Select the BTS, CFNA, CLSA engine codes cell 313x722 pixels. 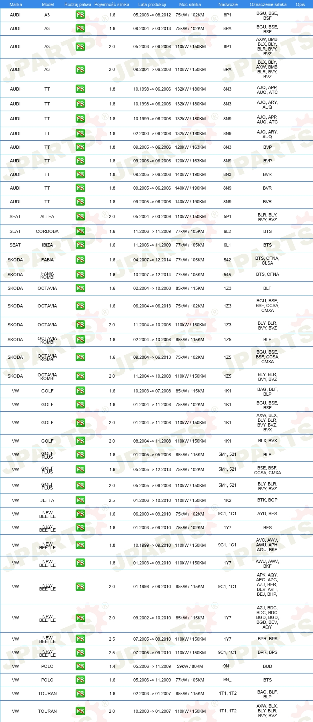click(x=267, y=261)
